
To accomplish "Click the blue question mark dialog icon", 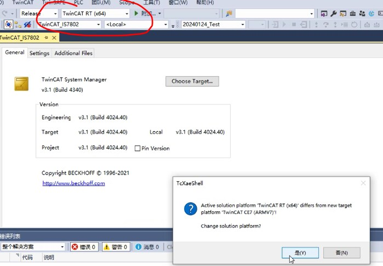I will tap(190, 209).
